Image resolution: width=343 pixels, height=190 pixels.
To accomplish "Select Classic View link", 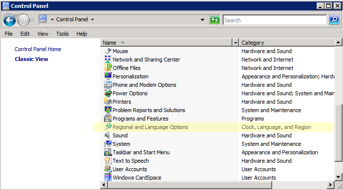I will (x=32, y=59).
